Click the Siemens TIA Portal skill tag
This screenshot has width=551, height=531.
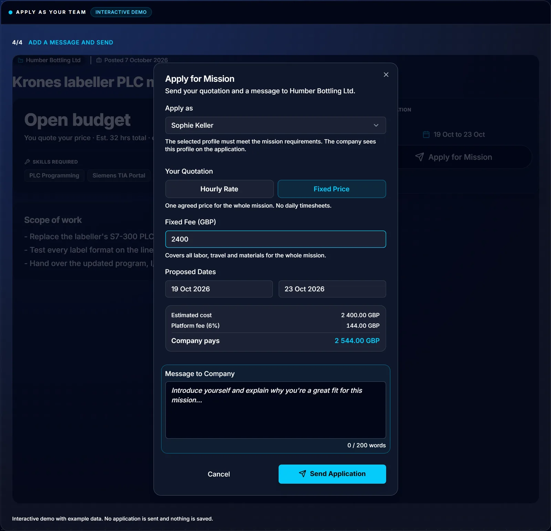pyautogui.click(x=119, y=176)
